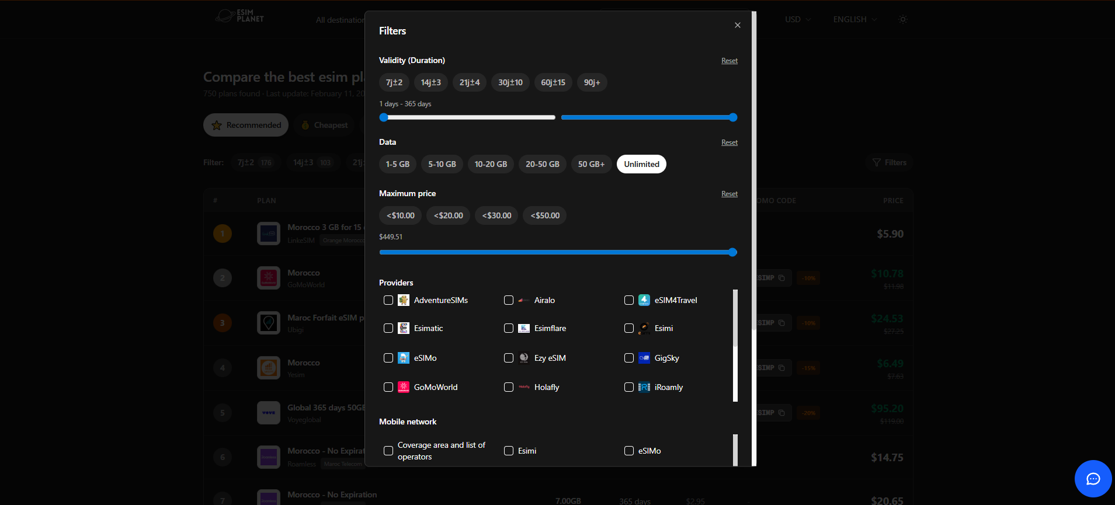Check the iRoamly provider checkbox
The height and width of the screenshot is (505, 1115).
click(x=629, y=387)
